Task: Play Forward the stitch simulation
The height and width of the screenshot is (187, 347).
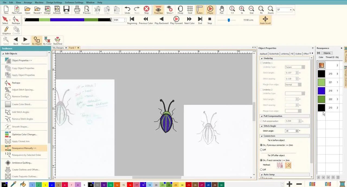Action: [176, 20]
